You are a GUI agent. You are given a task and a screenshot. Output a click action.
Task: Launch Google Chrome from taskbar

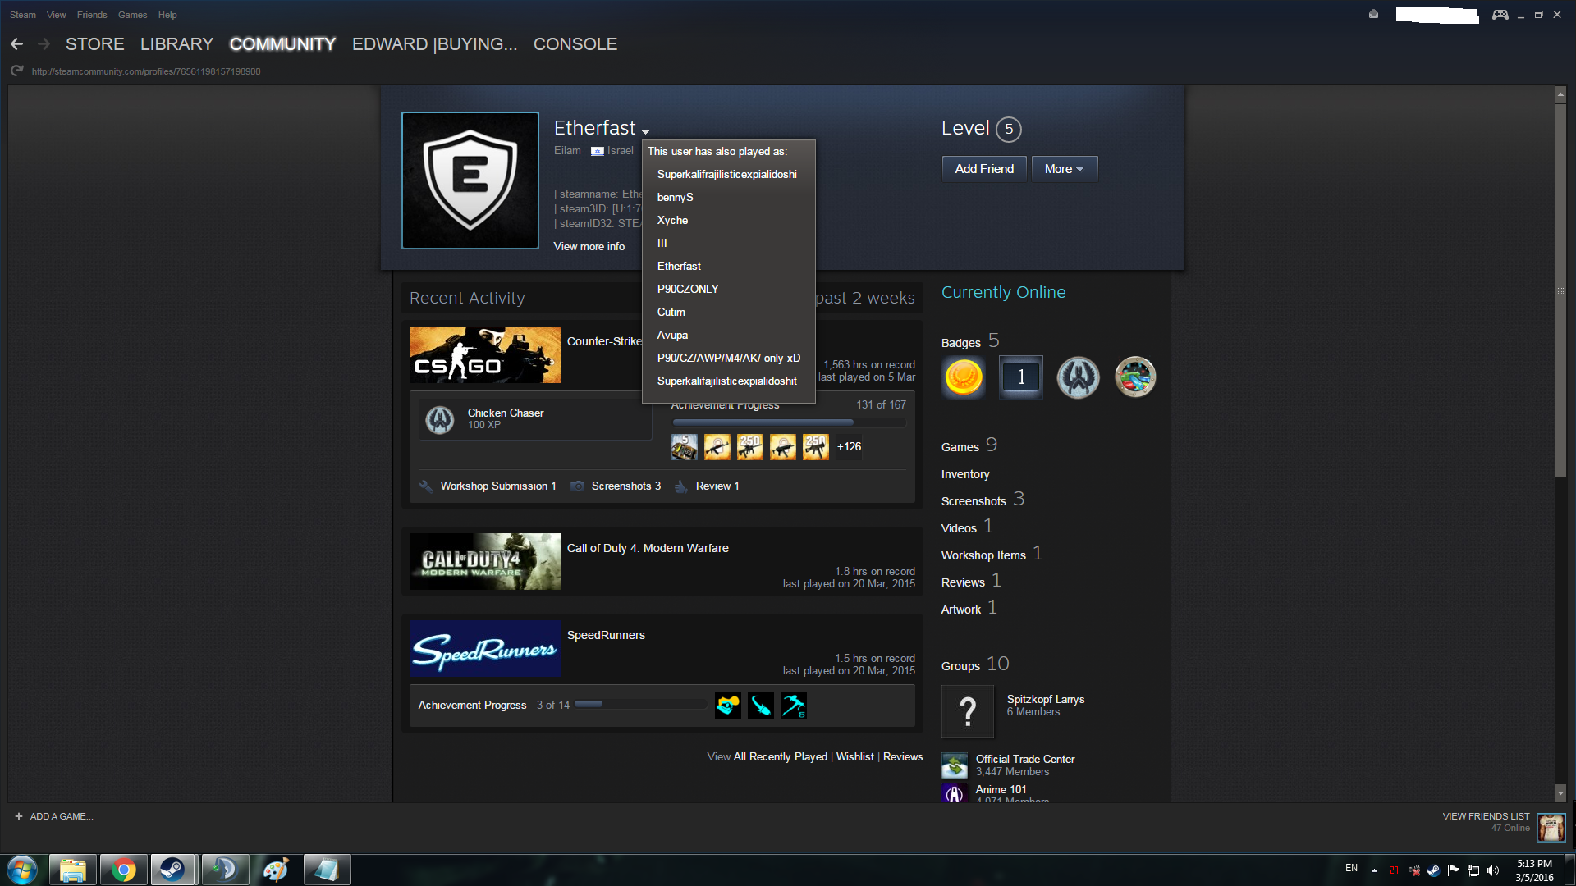pos(123,870)
